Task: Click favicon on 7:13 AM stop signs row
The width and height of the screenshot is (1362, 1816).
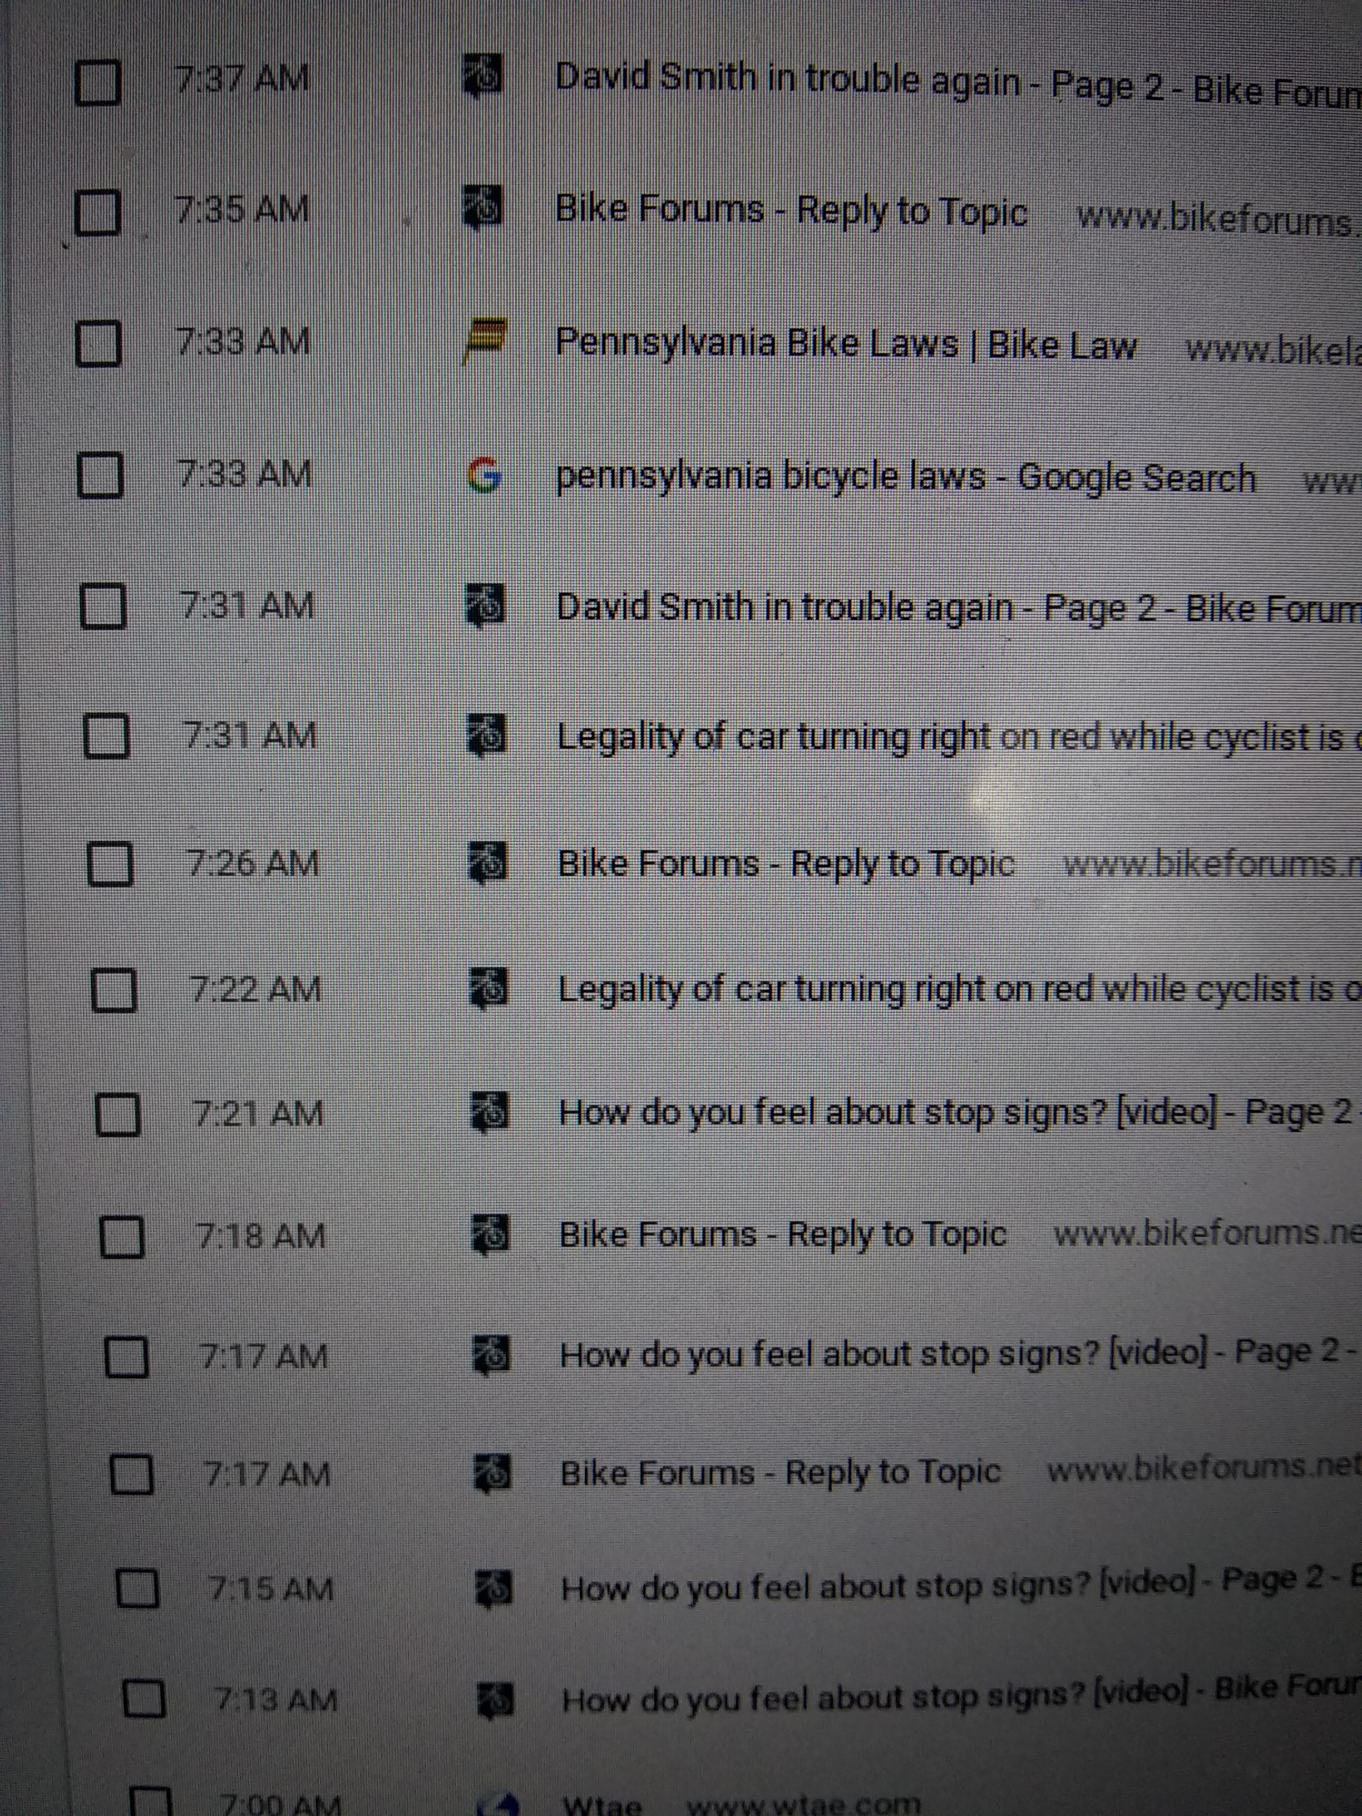Action: click(497, 1699)
